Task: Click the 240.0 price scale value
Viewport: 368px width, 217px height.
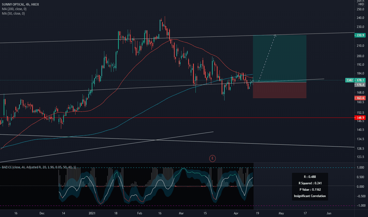Action: point(360,18)
